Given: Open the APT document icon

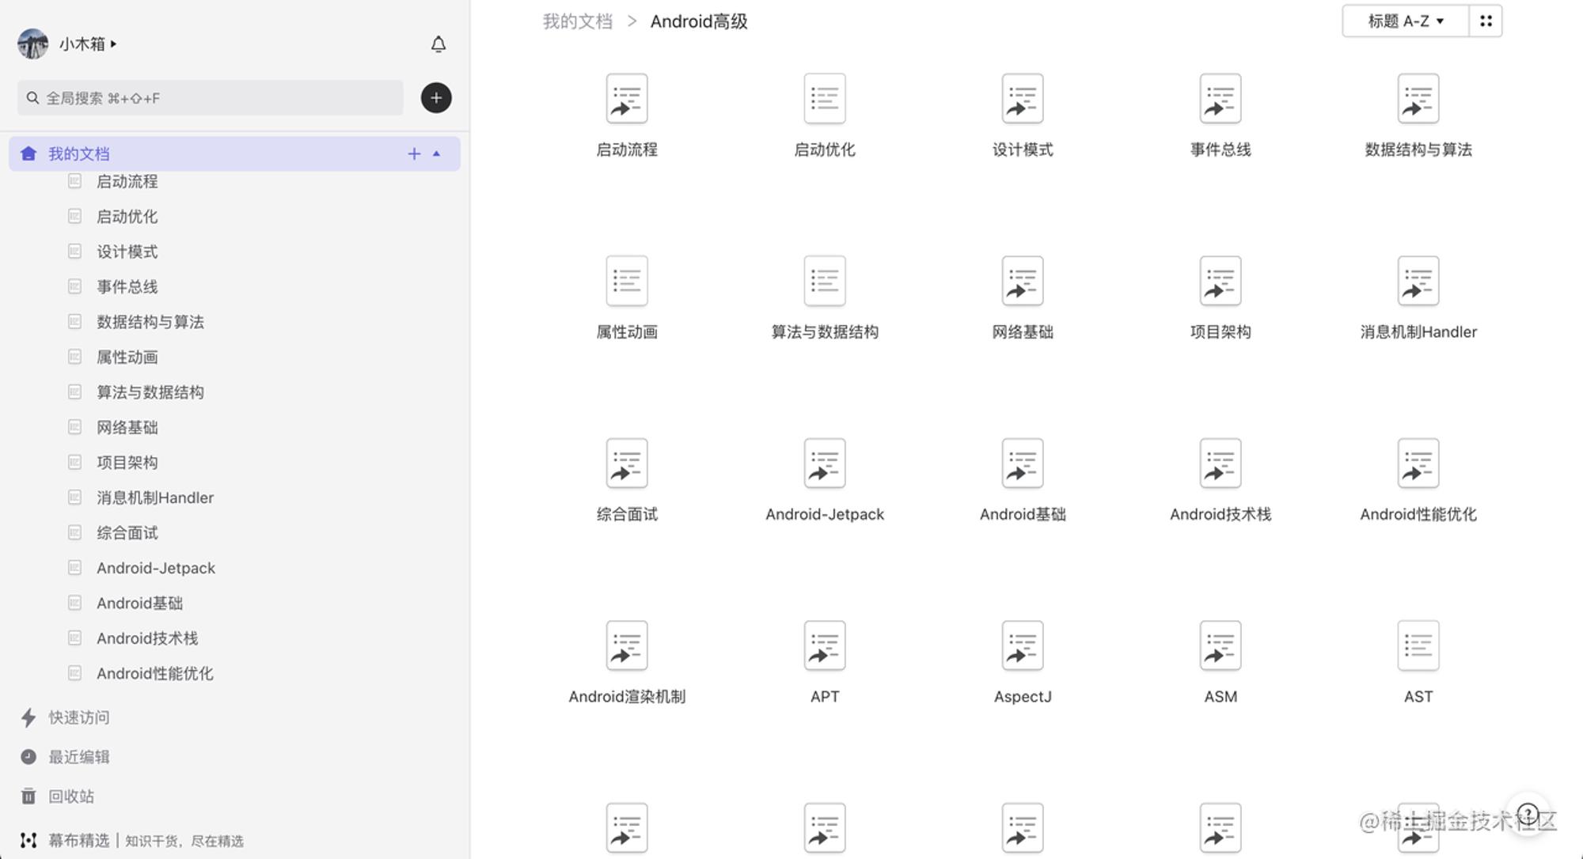Looking at the screenshot, I should (x=825, y=645).
